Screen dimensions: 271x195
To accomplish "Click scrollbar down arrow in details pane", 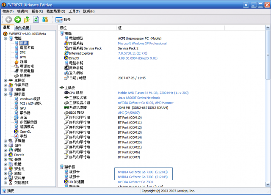I will pyautogui.click(x=268, y=184).
